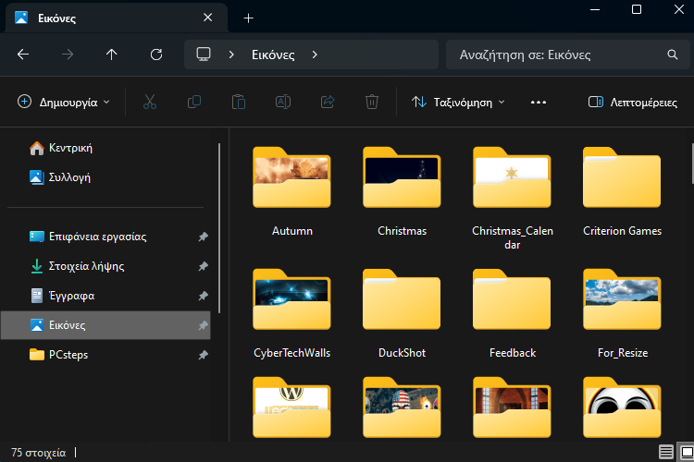Switch to details list view in status bar
Screen dimensions: 694x462
tap(666, 452)
